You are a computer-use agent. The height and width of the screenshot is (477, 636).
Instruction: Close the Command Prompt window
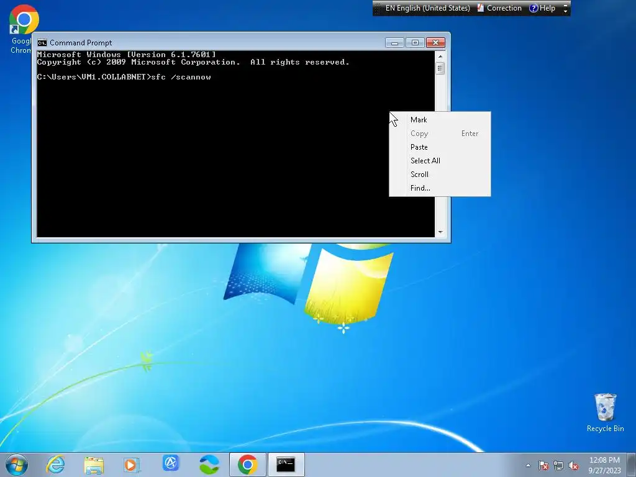point(435,43)
